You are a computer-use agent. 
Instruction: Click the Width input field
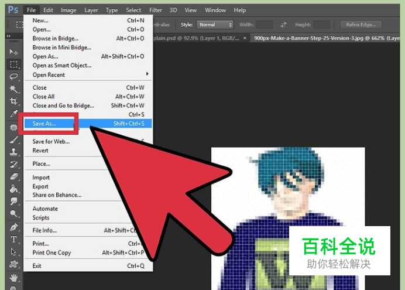point(265,25)
